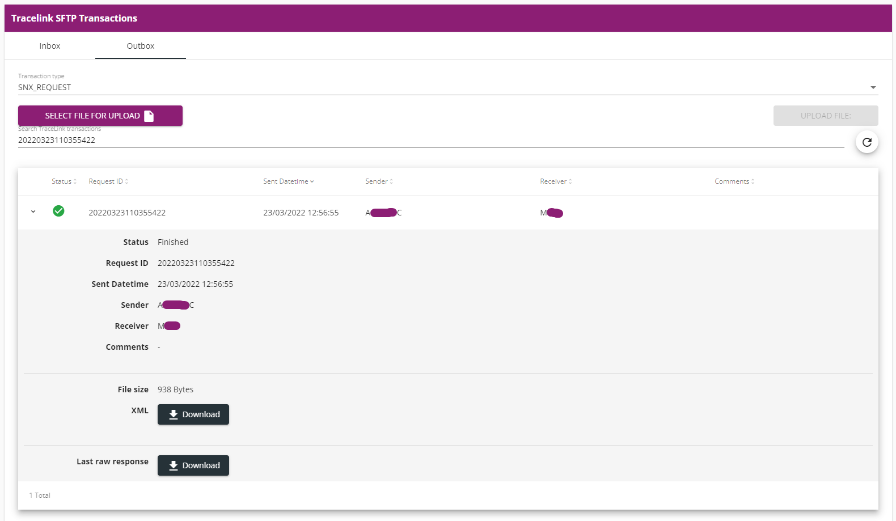Sort by Comments column header
Image resolution: width=896 pixels, height=521 pixels.
coord(734,181)
